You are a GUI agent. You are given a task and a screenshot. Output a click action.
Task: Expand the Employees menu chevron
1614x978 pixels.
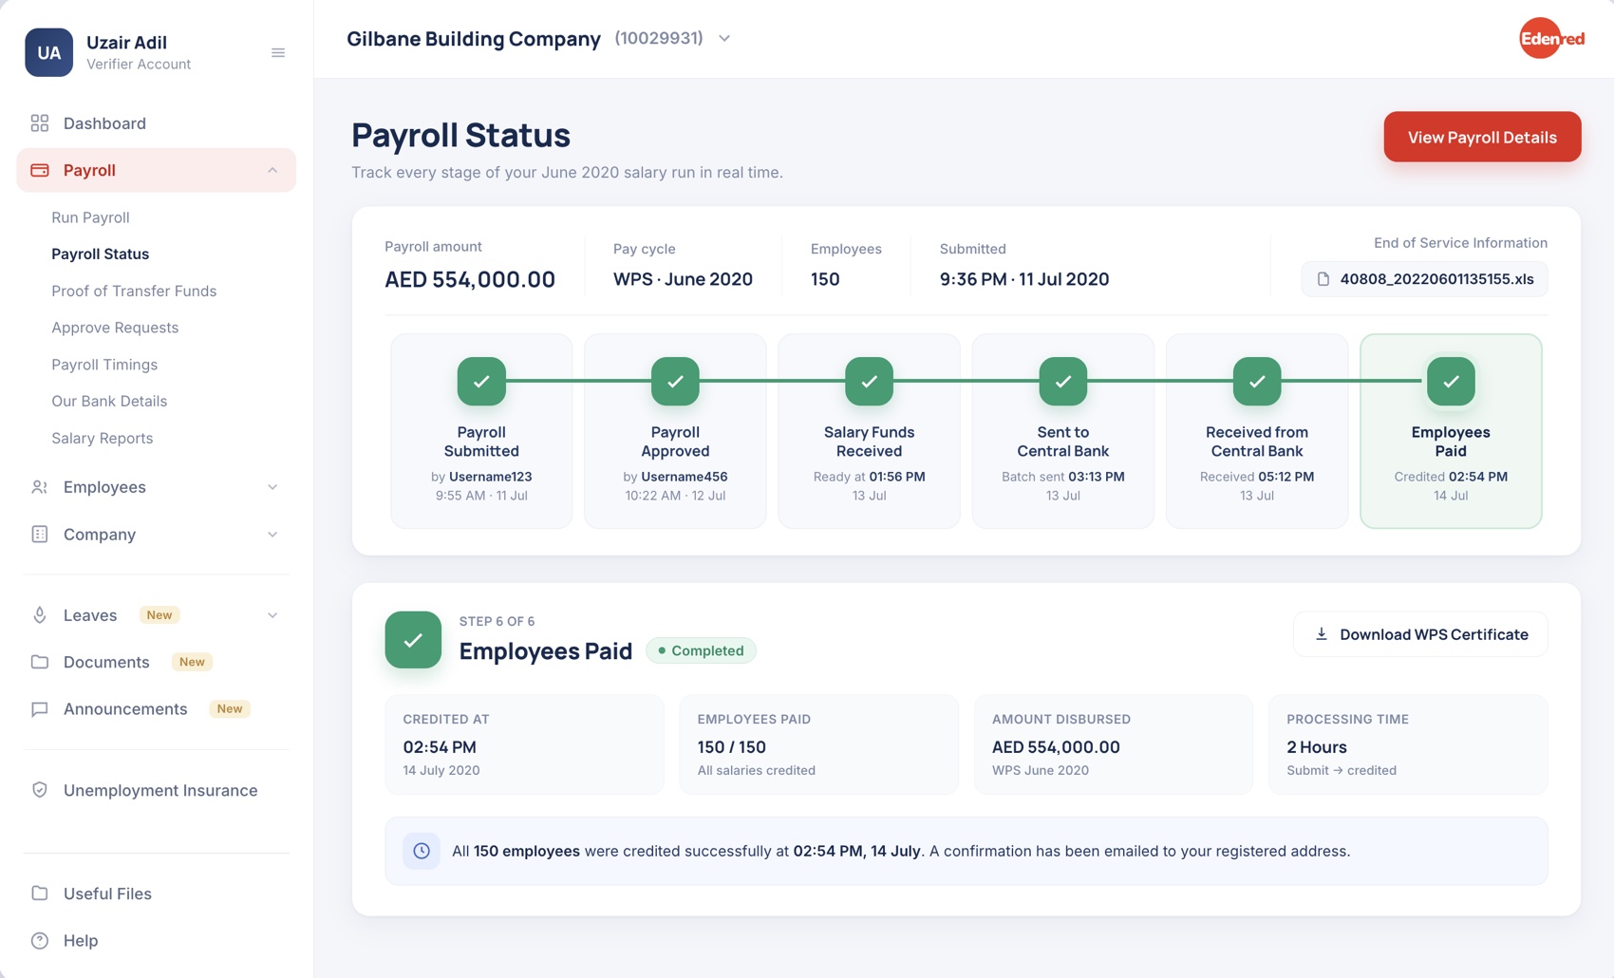pyautogui.click(x=272, y=487)
